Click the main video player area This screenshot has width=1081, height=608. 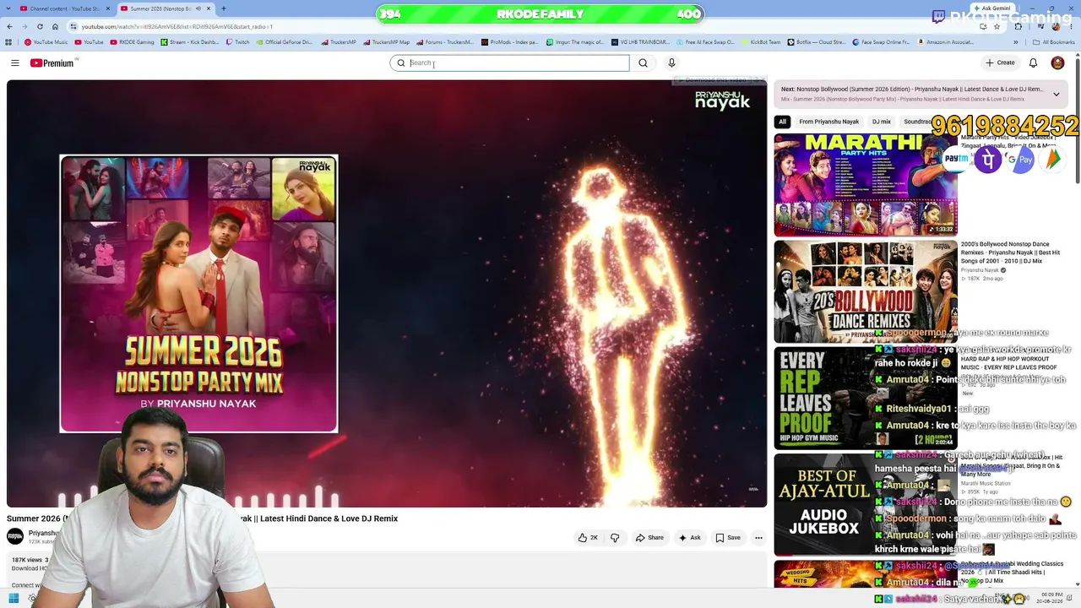[387, 294]
